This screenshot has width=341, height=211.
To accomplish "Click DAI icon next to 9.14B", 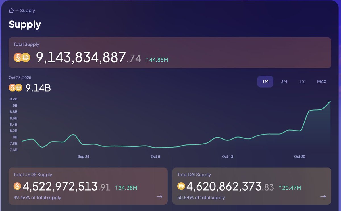I will tap(19, 88).
